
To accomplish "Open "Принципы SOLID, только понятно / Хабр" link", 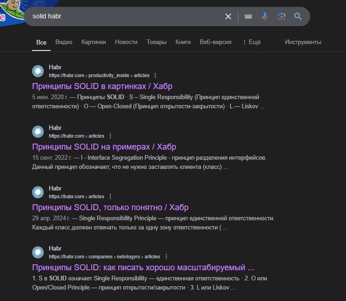I will click(x=110, y=207).
